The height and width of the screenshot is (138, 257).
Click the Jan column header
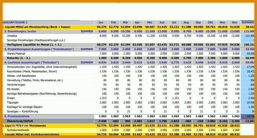point(101,22)
